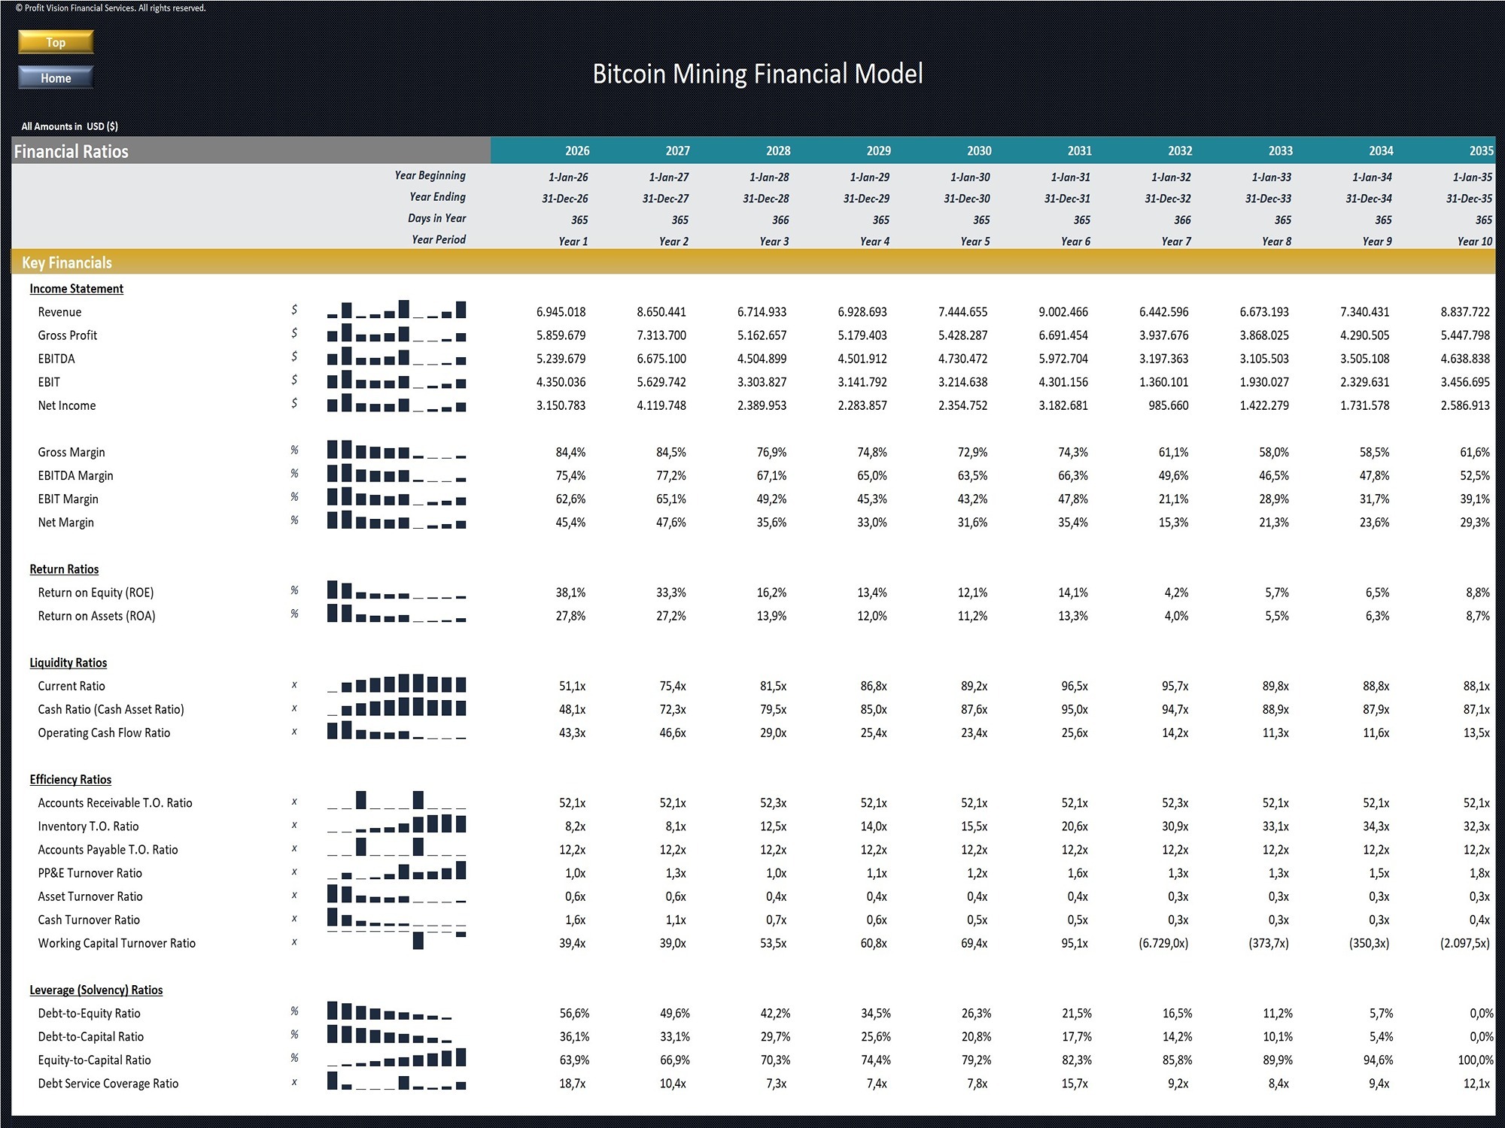Select the Revenue sparkline chart
Image resolution: width=1505 pixels, height=1128 pixels.
[397, 311]
